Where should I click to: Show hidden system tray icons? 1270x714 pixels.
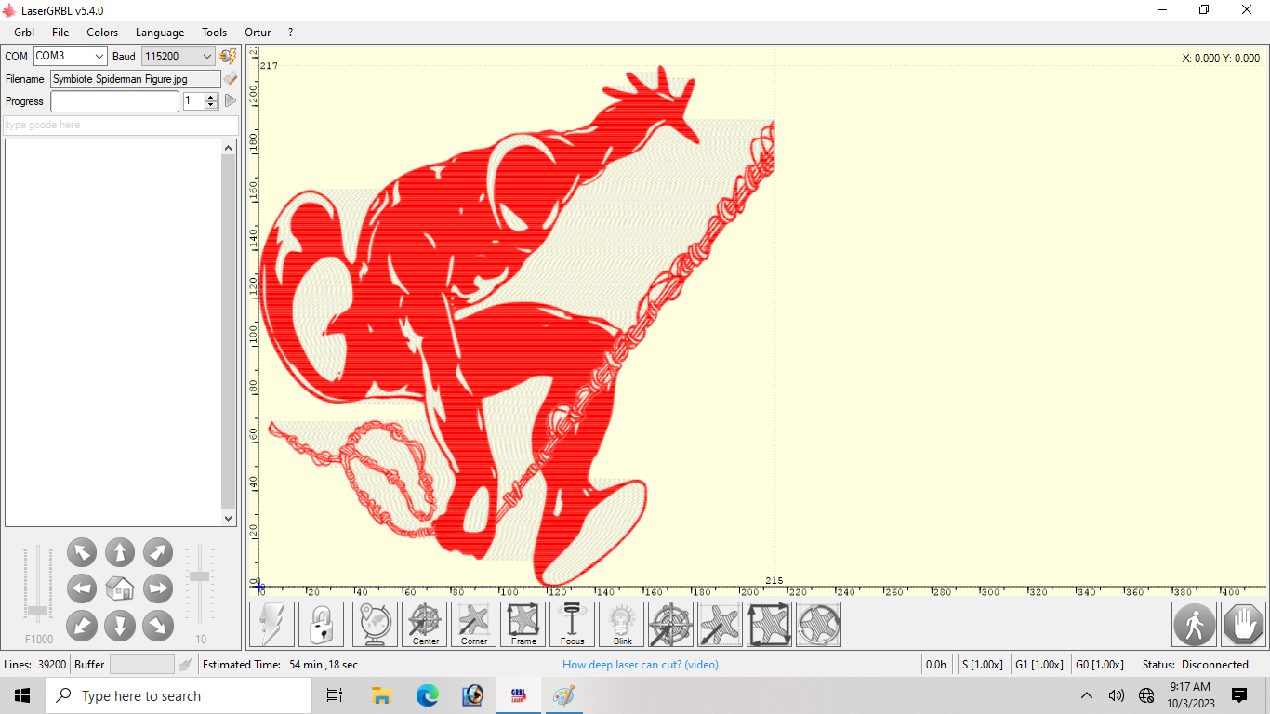pos(1086,695)
